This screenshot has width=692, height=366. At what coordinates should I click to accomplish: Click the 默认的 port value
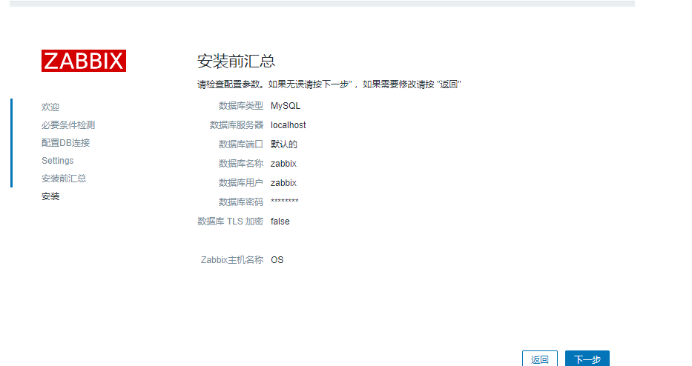pos(284,144)
